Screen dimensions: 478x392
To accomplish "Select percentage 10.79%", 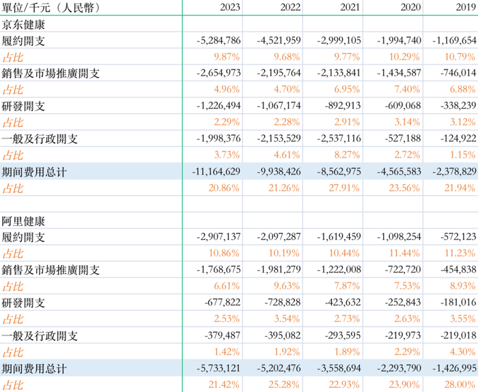I will tap(460, 57).
